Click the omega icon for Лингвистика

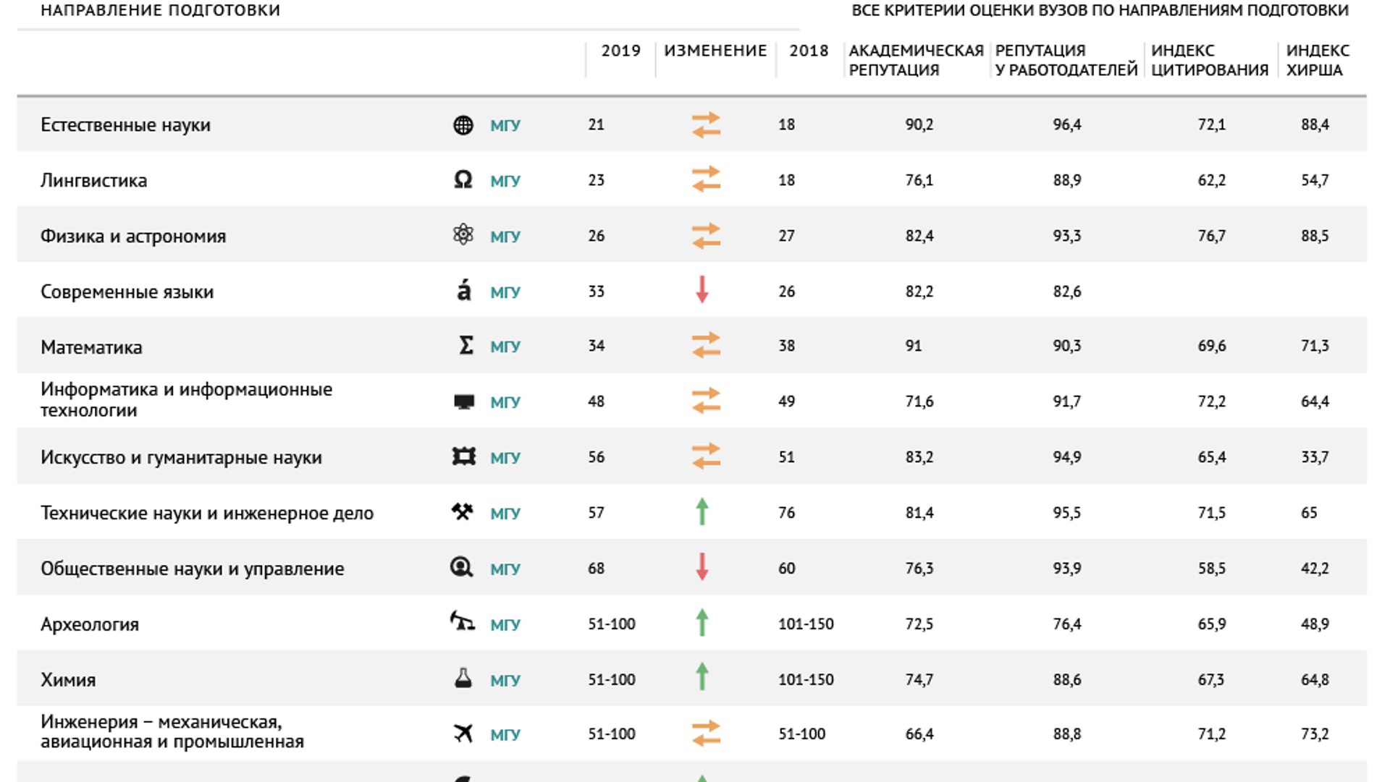coord(463,179)
